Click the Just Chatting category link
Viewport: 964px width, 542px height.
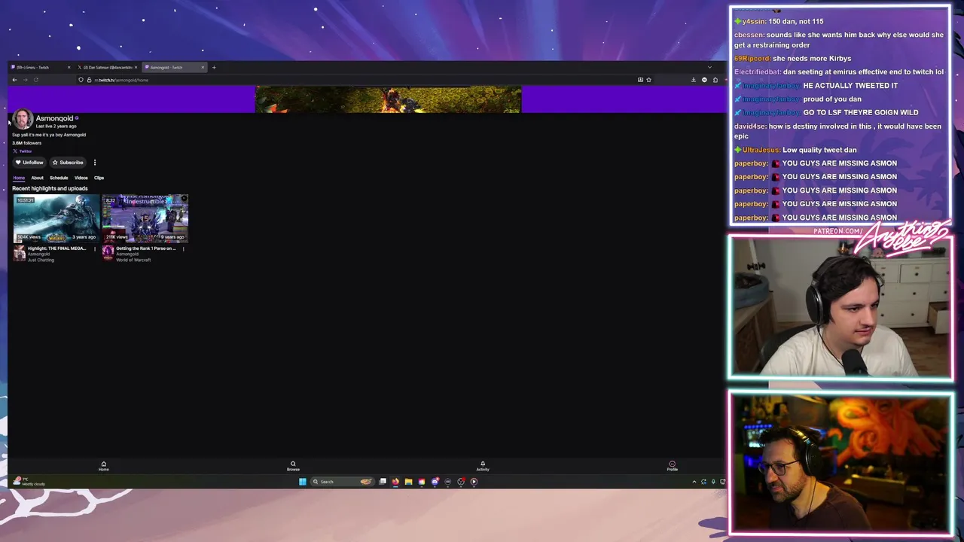[41, 260]
